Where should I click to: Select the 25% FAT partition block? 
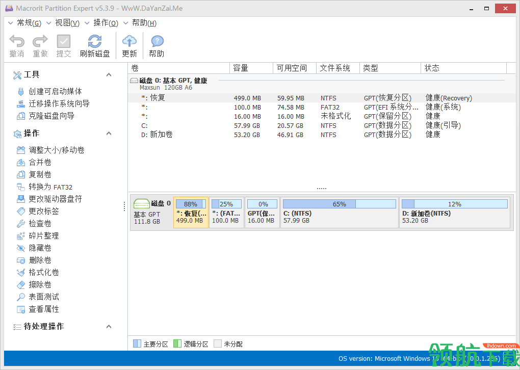click(x=226, y=213)
